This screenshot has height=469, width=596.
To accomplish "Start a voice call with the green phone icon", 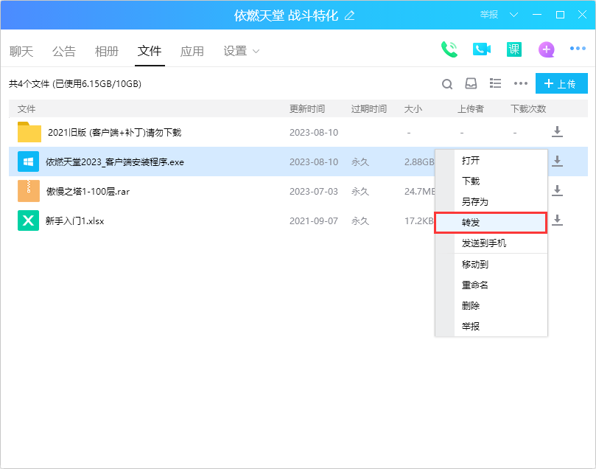I will (449, 49).
